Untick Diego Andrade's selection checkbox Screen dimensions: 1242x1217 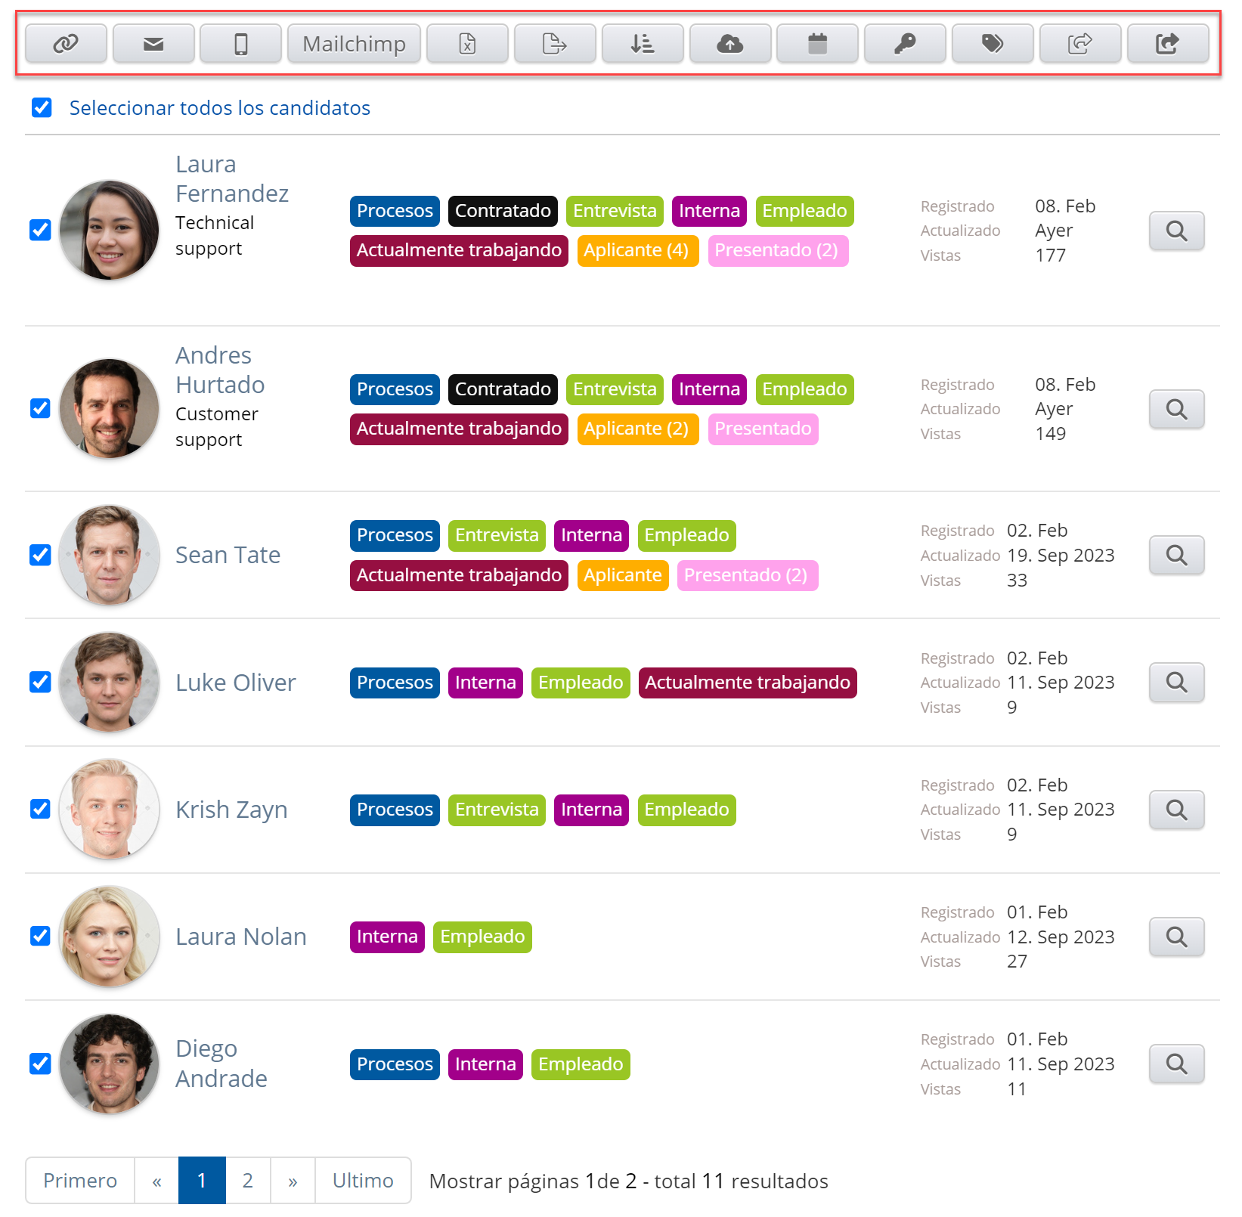pyautogui.click(x=40, y=1064)
